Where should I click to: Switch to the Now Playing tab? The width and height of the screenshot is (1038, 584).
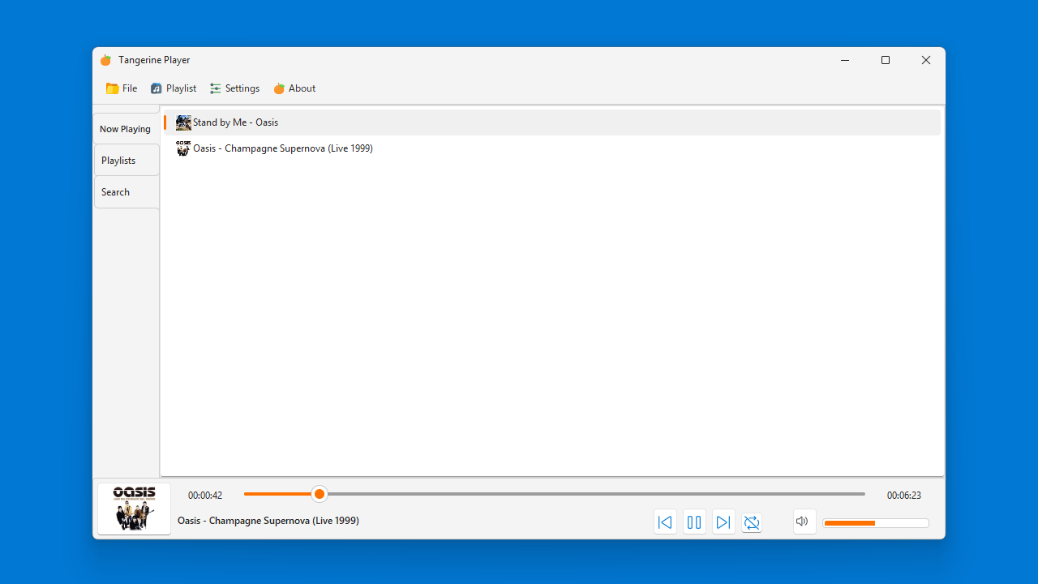[126, 129]
